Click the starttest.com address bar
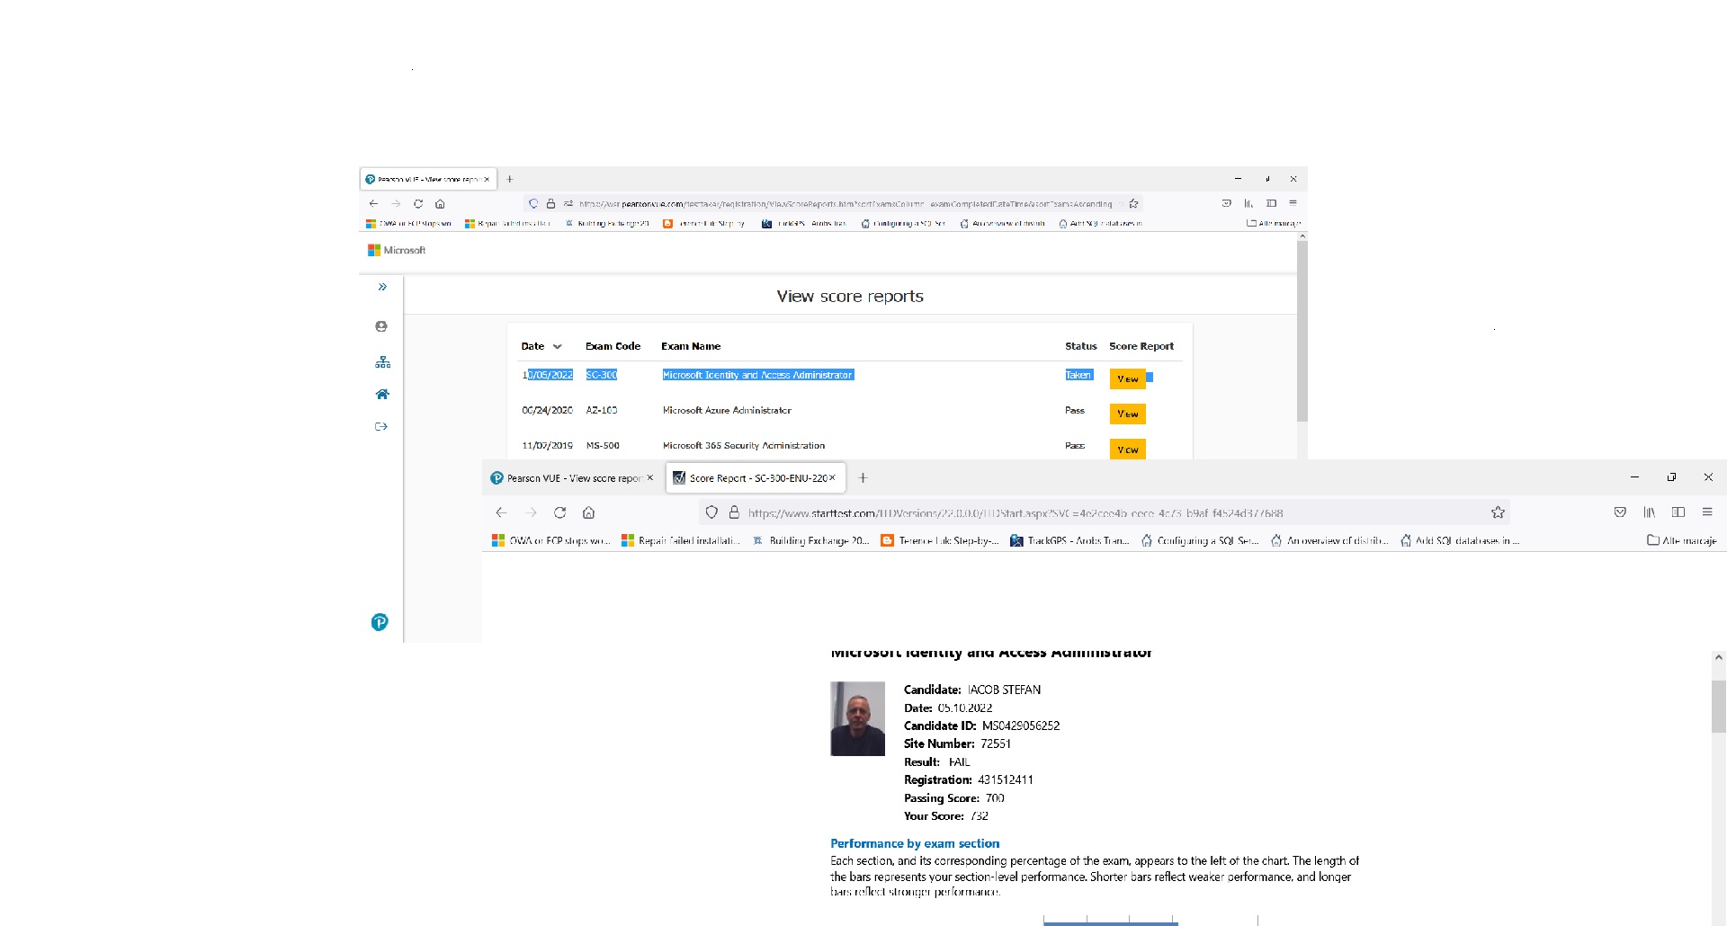Image resolution: width=1727 pixels, height=926 pixels. [x=1106, y=512]
